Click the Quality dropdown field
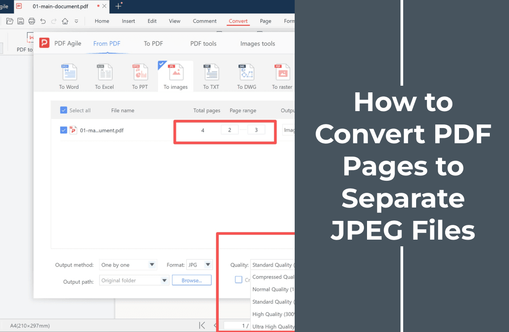The image size is (509, 332). point(273,265)
